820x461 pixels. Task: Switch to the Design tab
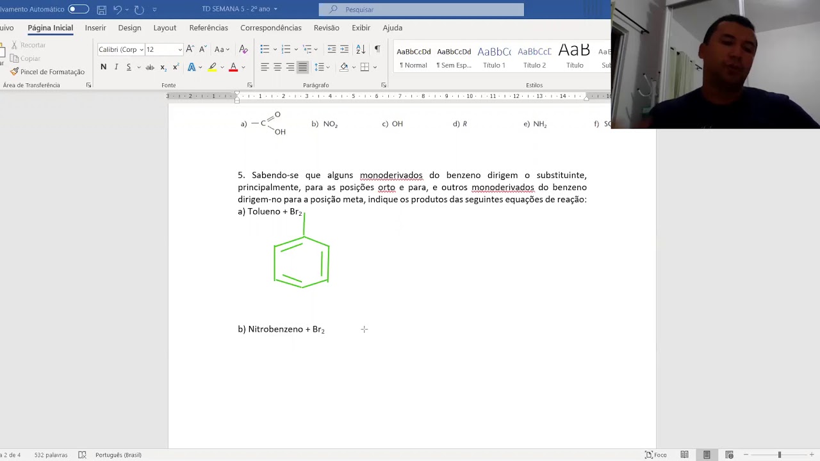pyautogui.click(x=129, y=28)
